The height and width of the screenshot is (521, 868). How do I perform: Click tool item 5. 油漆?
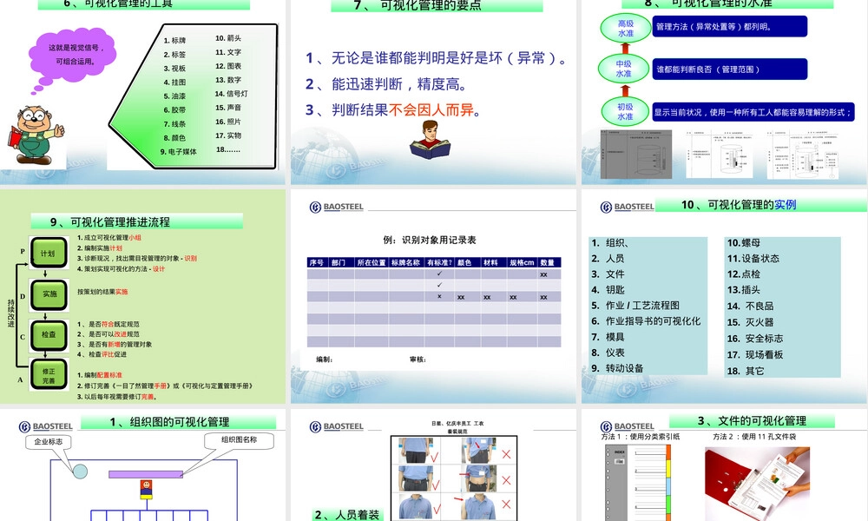[x=174, y=96]
